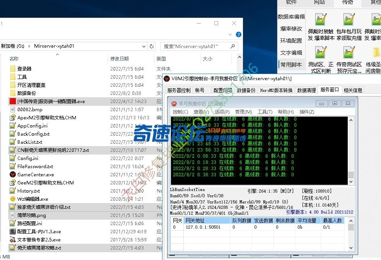The height and width of the screenshot is (260, 381).
Task: Open the 传奇测试区预存元宝 script icon
Action: point(349,52)
